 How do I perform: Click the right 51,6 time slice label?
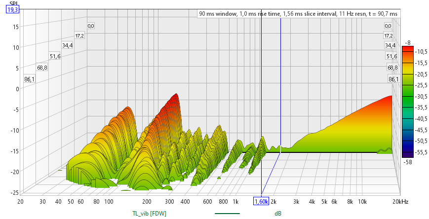pyautogui.click(x=391, y=56)
